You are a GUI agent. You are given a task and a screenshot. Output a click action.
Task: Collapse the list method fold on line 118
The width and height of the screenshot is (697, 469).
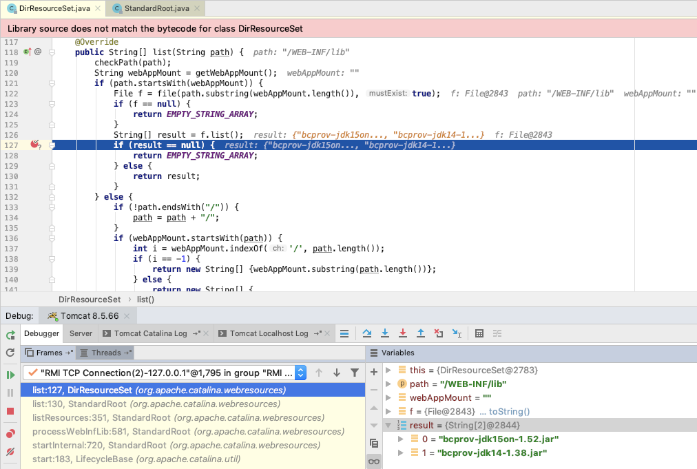pyautogui.click(x=52, y=52)
